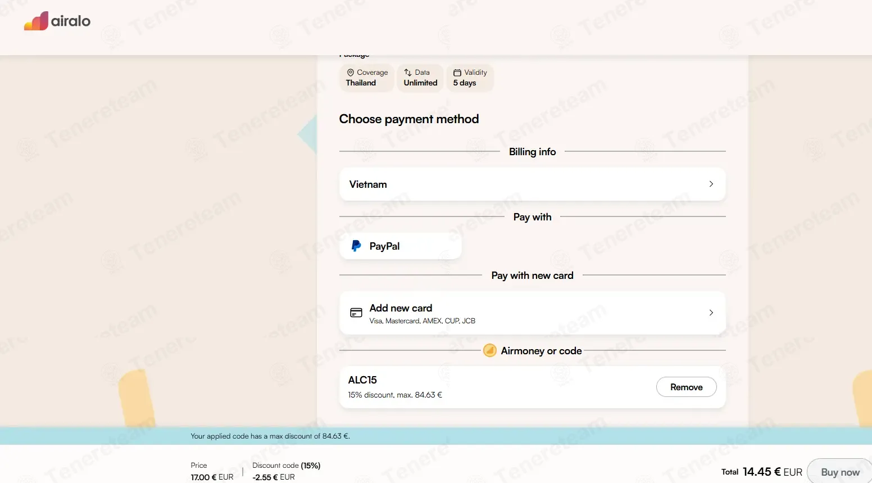Screen dimensions: 872x483
Task: Remove the ALC15 discount code
Action: (687, 387)
